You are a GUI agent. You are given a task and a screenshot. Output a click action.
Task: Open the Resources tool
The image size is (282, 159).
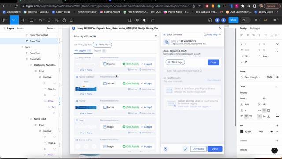[57, 20]
